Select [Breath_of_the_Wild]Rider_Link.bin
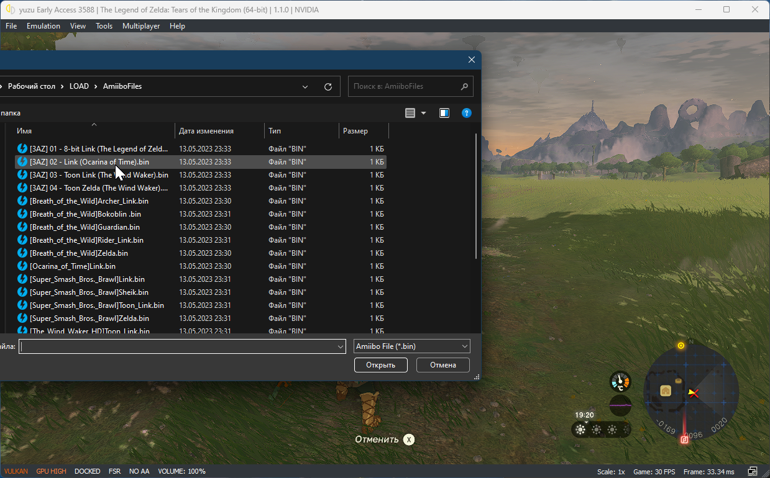The image size is (770, 478). (201, 240)
